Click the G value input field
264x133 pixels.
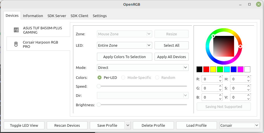210,88
